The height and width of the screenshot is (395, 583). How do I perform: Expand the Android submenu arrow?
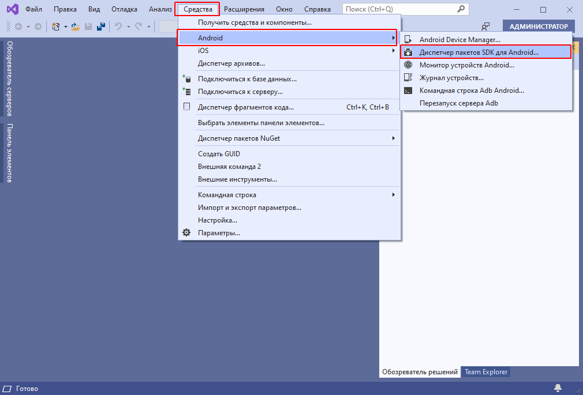tap(393, 38)
